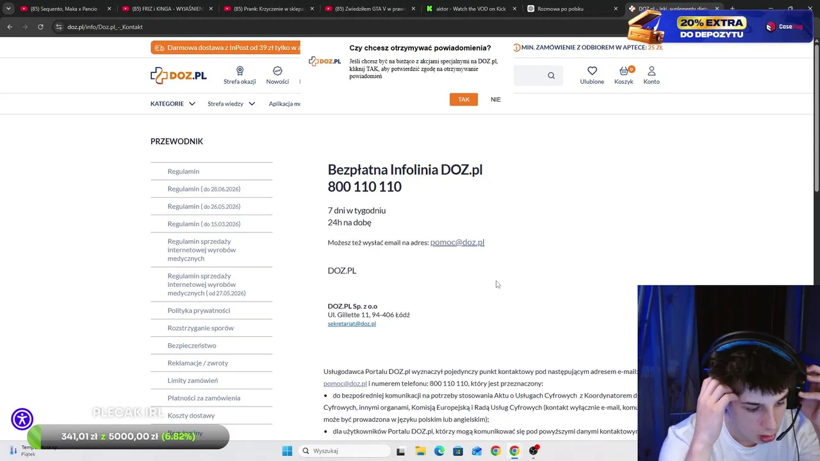Click the search magnifier icon in the site header
820x461 pixels.
coord(551,76)
